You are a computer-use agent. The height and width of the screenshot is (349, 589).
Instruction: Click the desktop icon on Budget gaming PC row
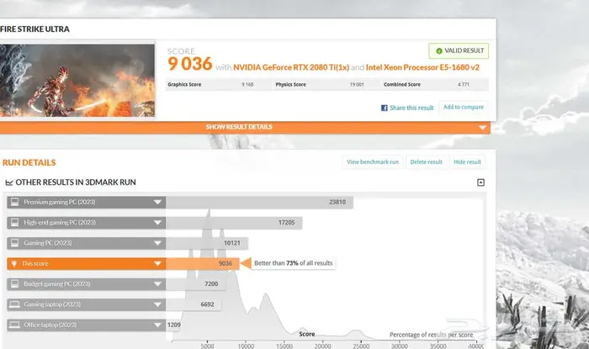tap(14, 284)
